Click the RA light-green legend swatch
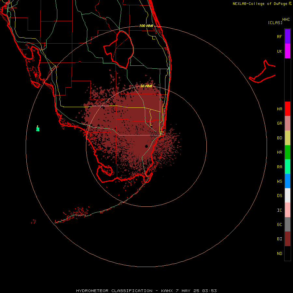293x293 pixels. pos(287,167)
